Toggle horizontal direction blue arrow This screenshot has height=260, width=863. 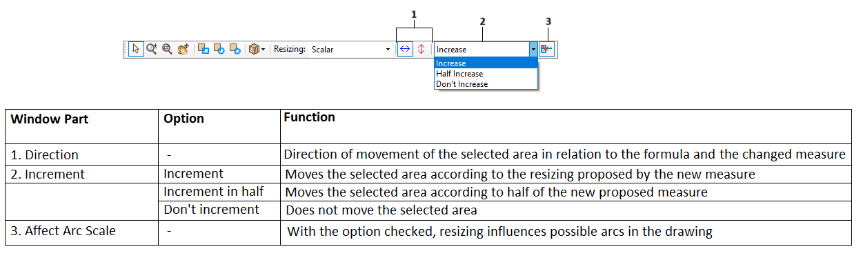pos(405,49)
